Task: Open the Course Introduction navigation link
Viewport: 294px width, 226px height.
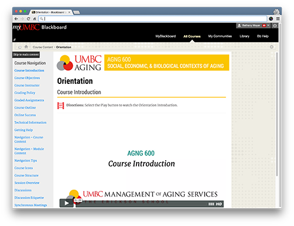Action: (29, 70)
